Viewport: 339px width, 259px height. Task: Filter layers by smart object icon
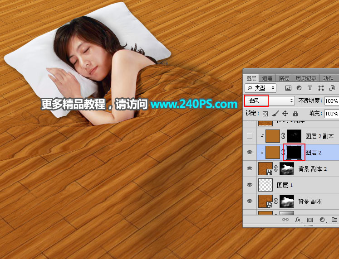[332, 88]
